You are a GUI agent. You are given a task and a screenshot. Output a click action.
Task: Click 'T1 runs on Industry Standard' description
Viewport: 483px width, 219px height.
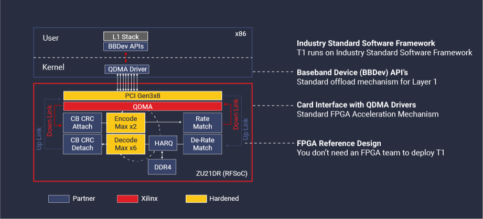384,52
